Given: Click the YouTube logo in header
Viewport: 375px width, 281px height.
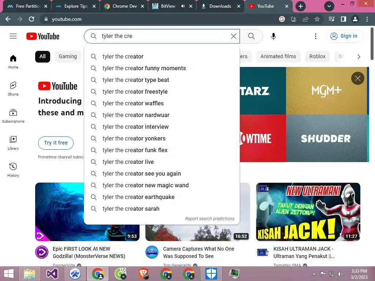Looking at the screenshot, I should coord(43,36).
